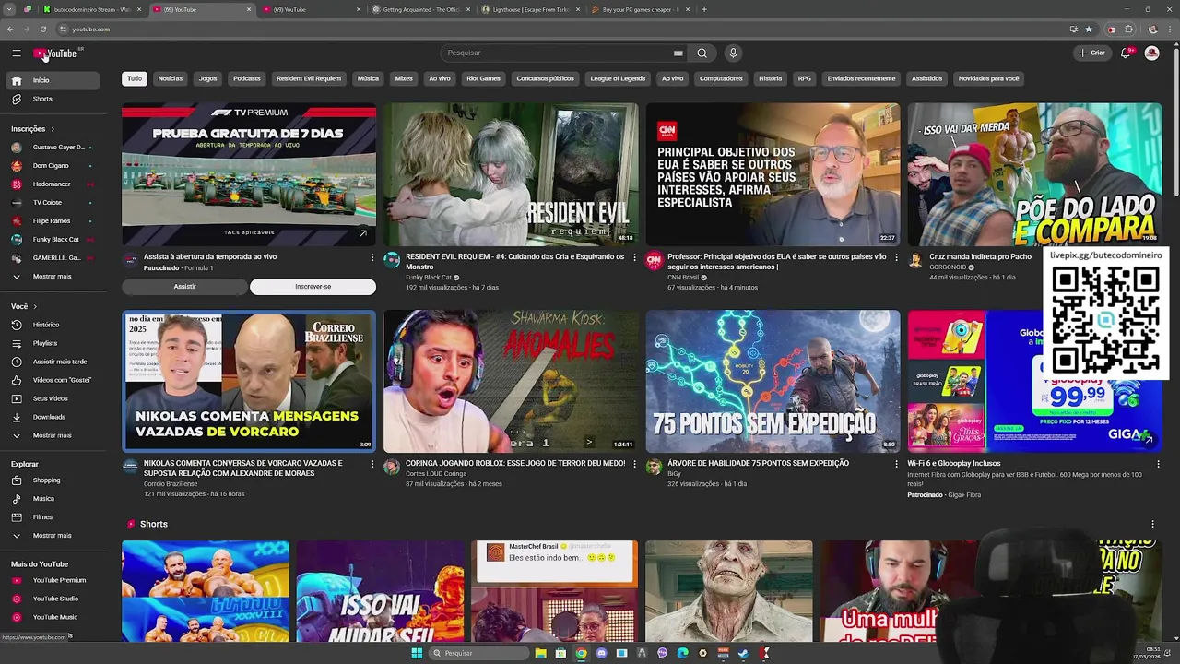Switch to Getting Acquainted browser tab

[421, 10]
